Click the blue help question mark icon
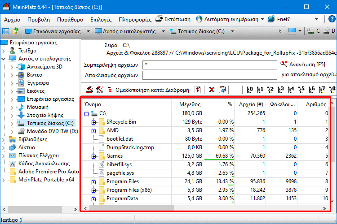The height and width of the screenshot is (224, 337). pos(332,19)
